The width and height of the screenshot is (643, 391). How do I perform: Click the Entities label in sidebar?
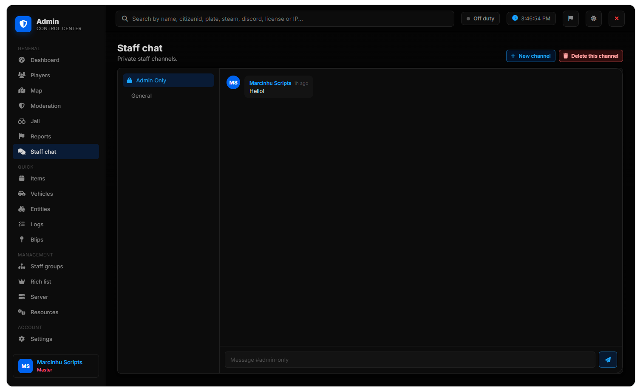point(40,209)
